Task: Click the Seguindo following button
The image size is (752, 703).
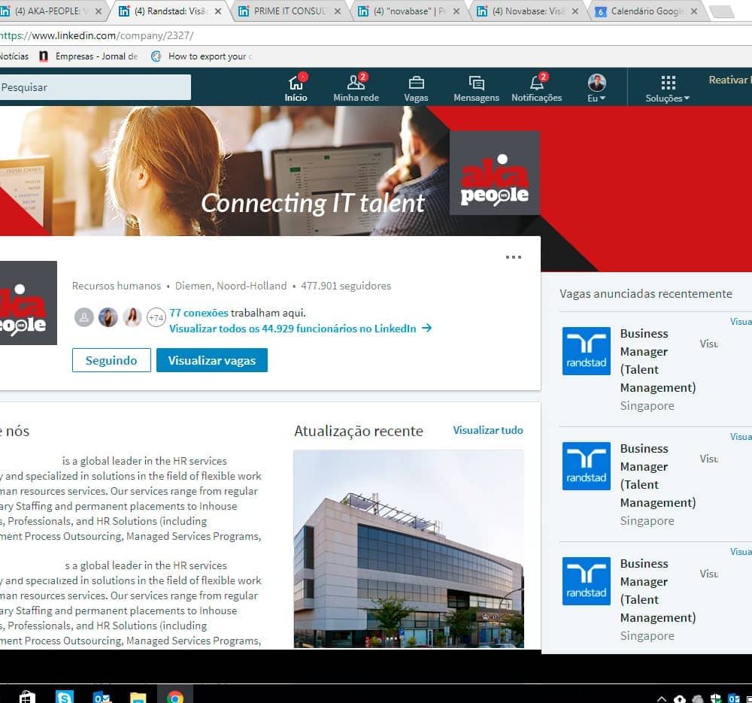Action: click(x=111, y=360)
